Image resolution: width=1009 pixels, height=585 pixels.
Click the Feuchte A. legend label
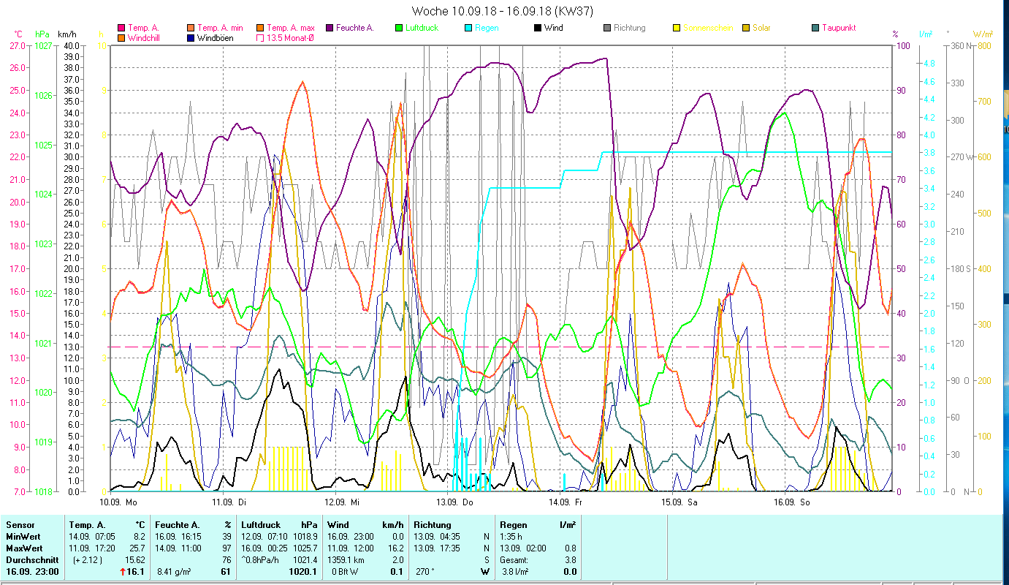(355, 29)
